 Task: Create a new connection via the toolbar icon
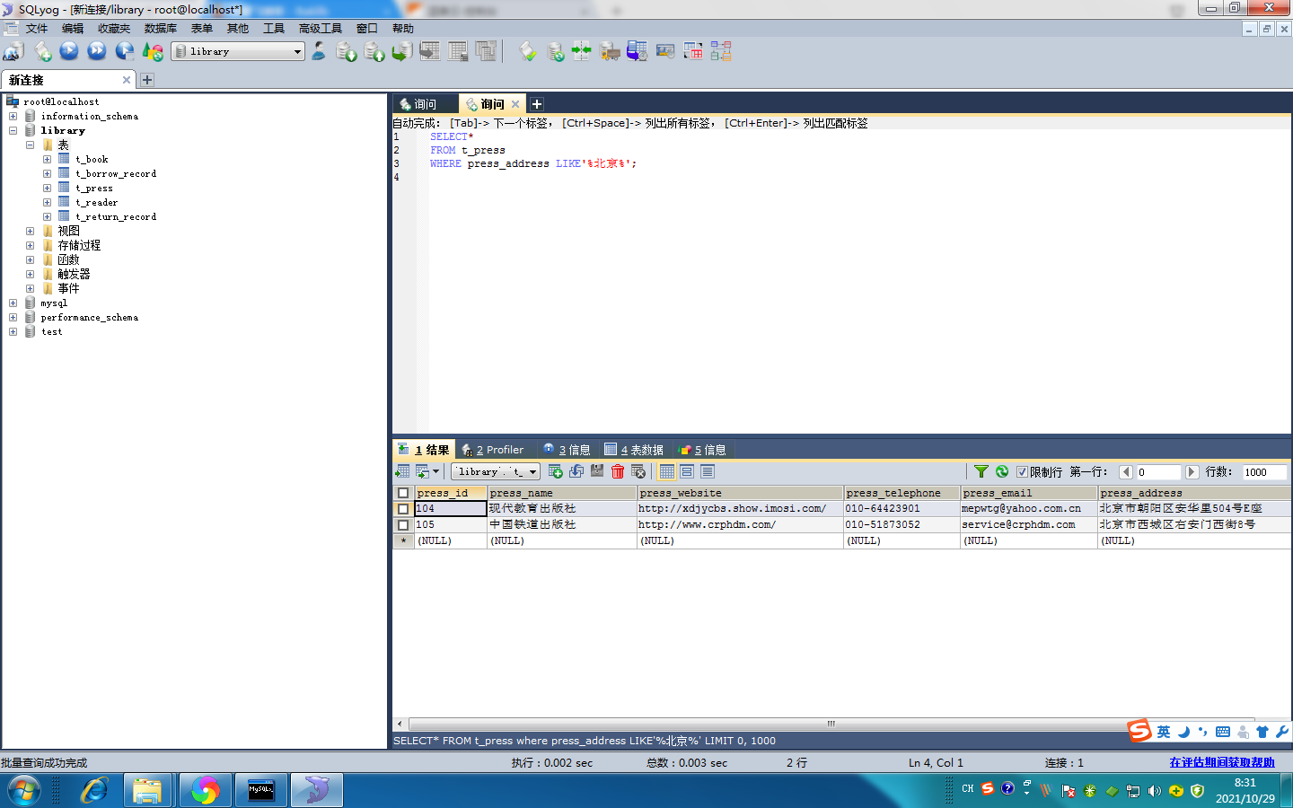click(13, 52)
